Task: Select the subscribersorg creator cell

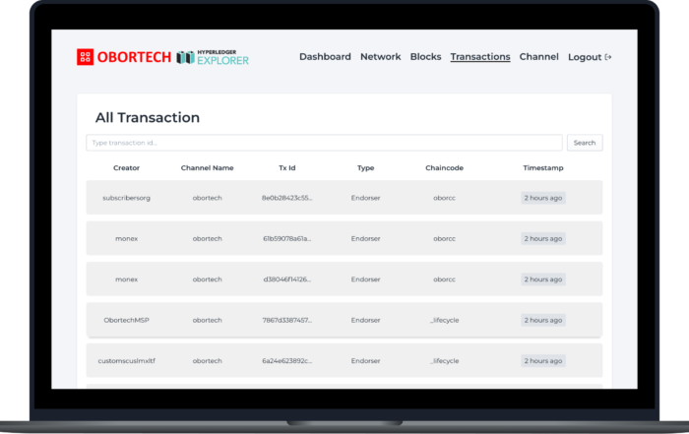Action: tap(127, 198)
